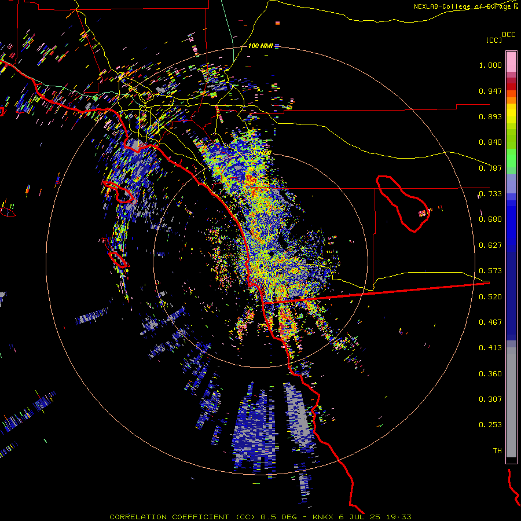Select the 0.680 scale value
Image resolution: width=521 pixels, height=521 pixels.
[x=490, y=219]
